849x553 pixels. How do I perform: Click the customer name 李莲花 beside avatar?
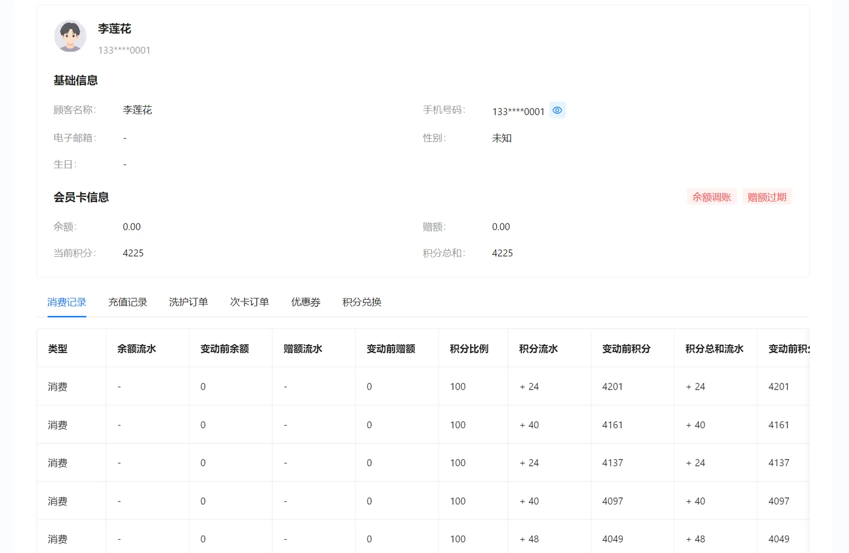tap(115, 29)
